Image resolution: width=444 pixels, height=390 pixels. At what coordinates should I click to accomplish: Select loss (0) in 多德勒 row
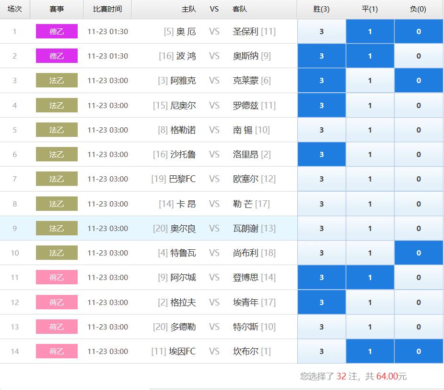[419, 327]
